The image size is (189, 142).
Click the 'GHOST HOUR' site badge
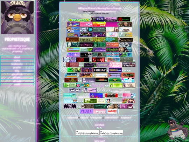(86, 29)
